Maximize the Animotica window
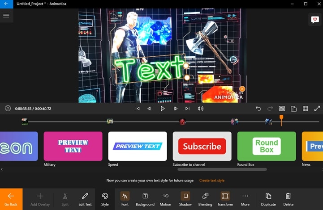The image size is (323, 210). pyautogui.click(x=306, y=4)
